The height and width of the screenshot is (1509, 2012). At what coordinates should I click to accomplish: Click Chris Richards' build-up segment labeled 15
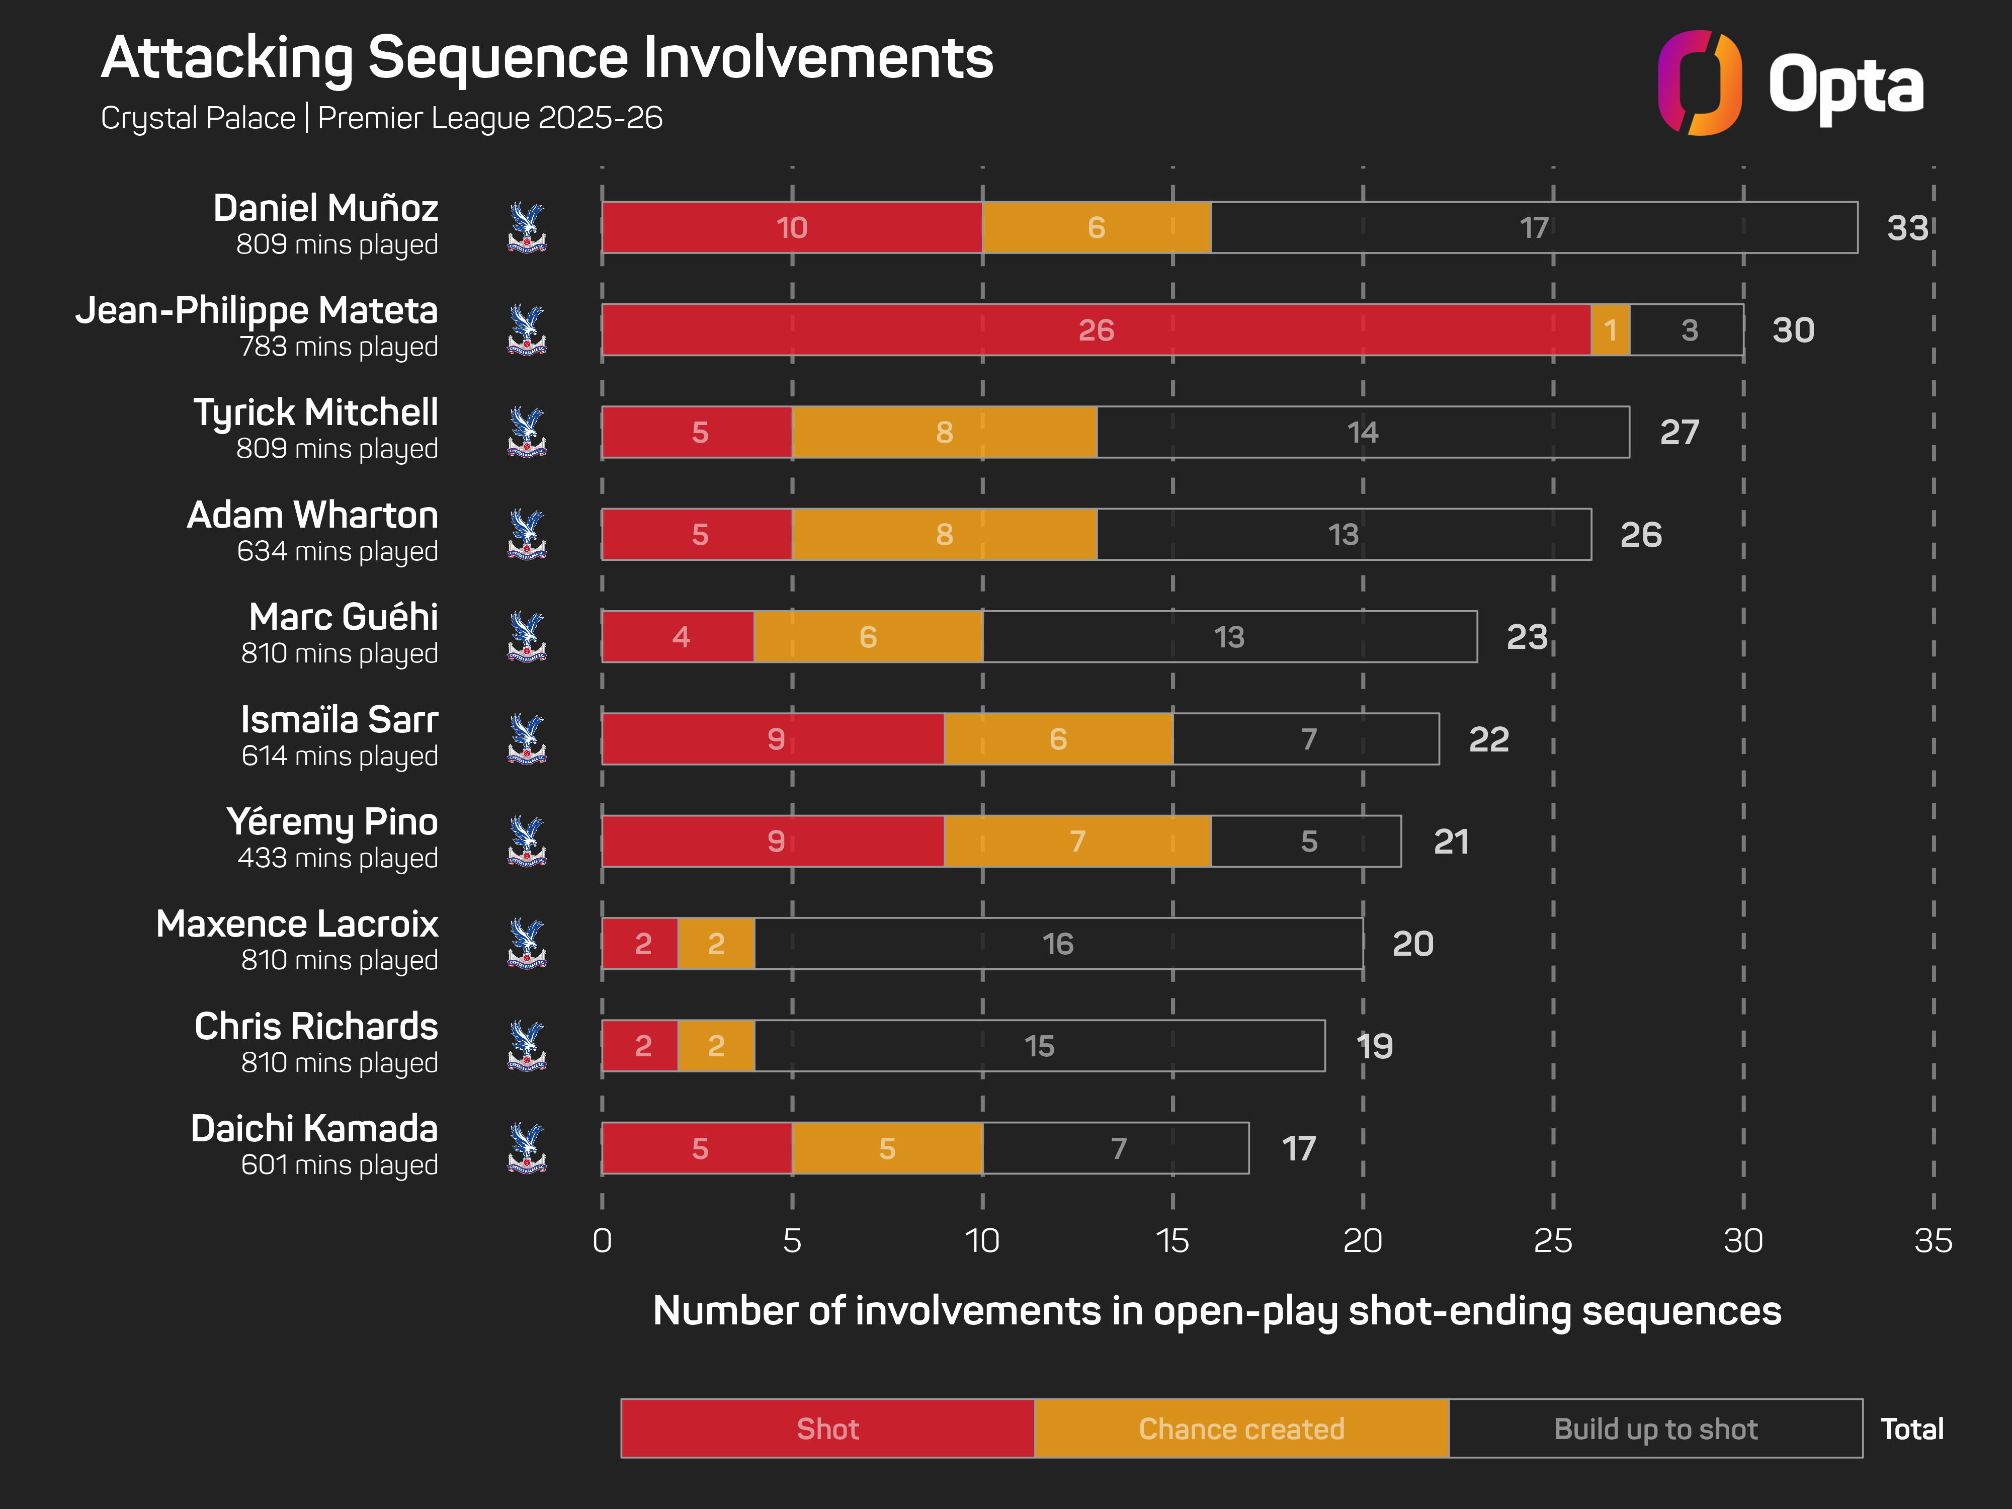[1039, 1046]
